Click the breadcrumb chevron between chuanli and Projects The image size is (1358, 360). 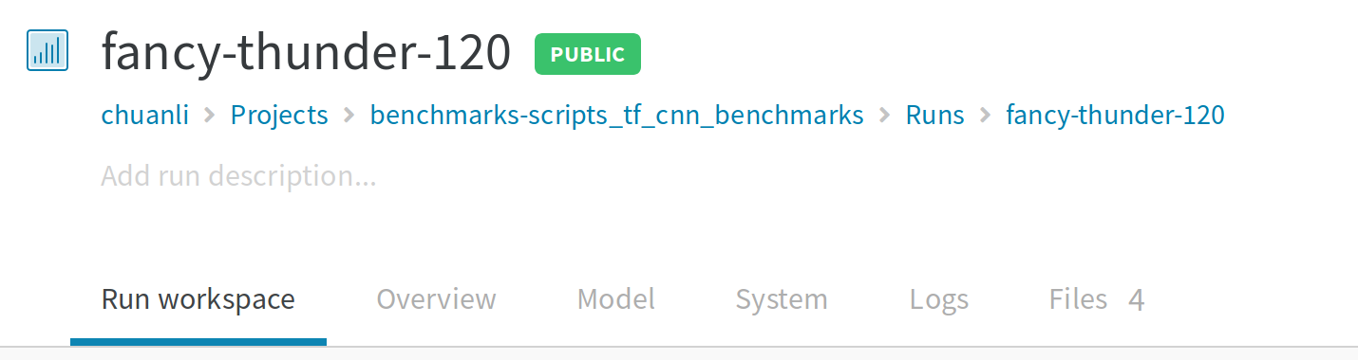click(210, 116)
